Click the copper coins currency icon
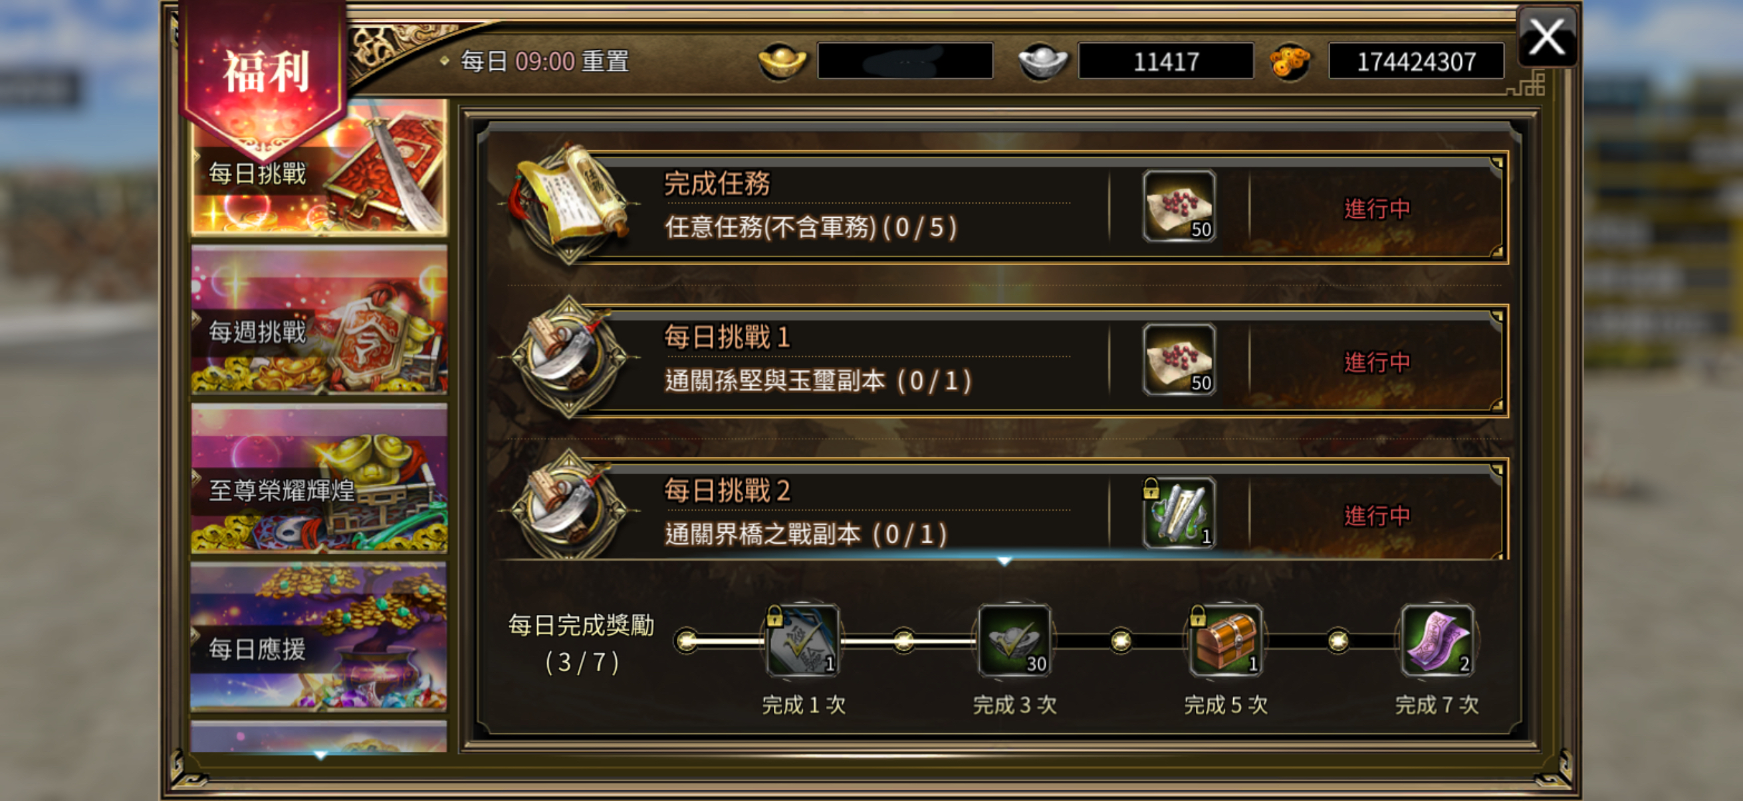The image size is (1743, 801). pyautogui.click(x=1290, y=62)
